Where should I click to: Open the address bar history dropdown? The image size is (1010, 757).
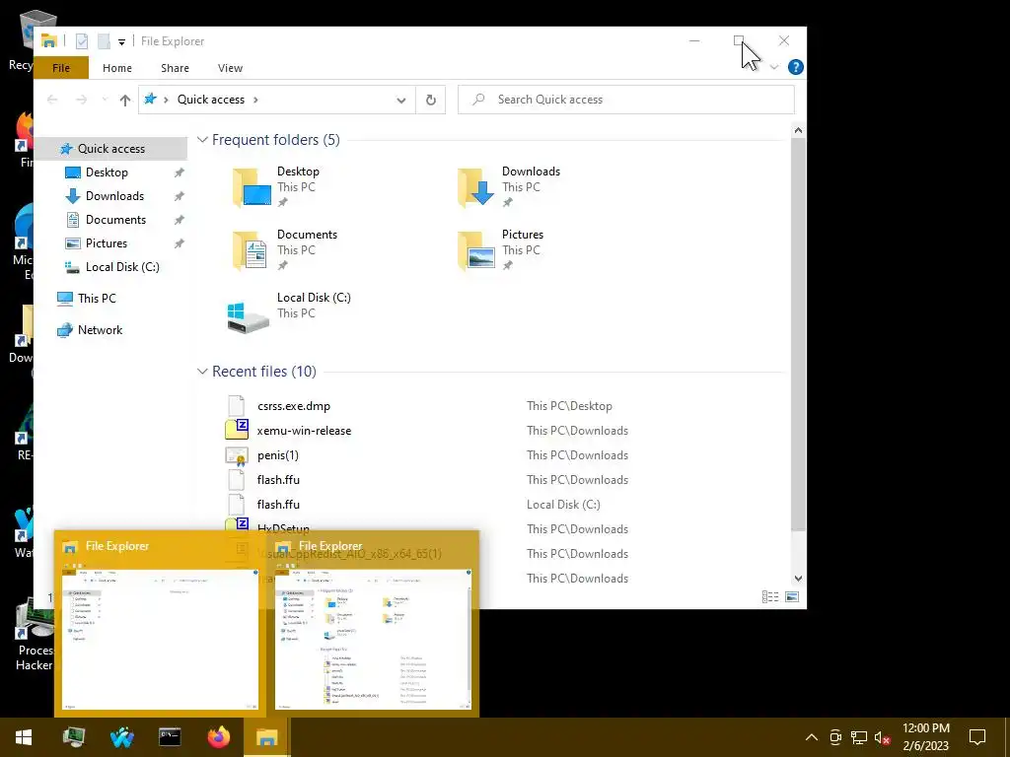pyautogui.click(x=401, y=100)
